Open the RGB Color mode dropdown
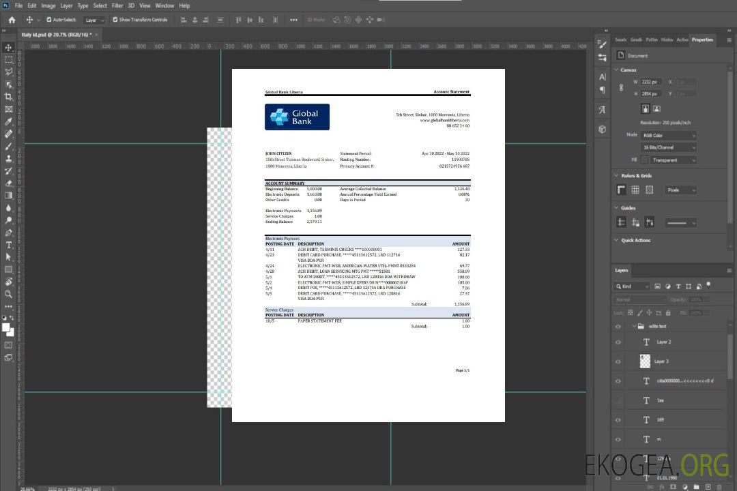 (x=668, y=135)
